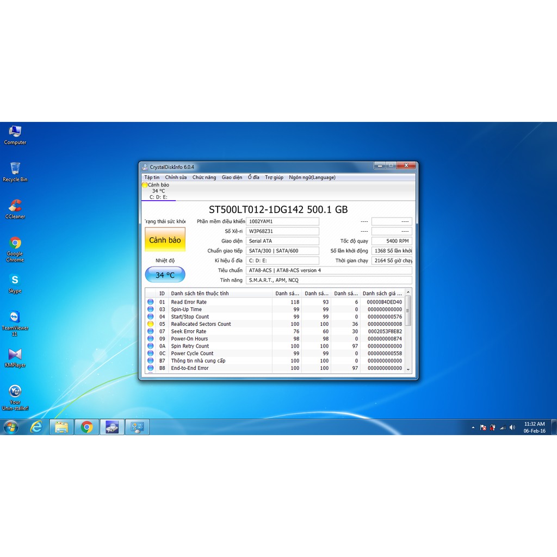Open the Ổ đĩa menu
The height and width of the screenshot is (557, 557).
(253, 177)
